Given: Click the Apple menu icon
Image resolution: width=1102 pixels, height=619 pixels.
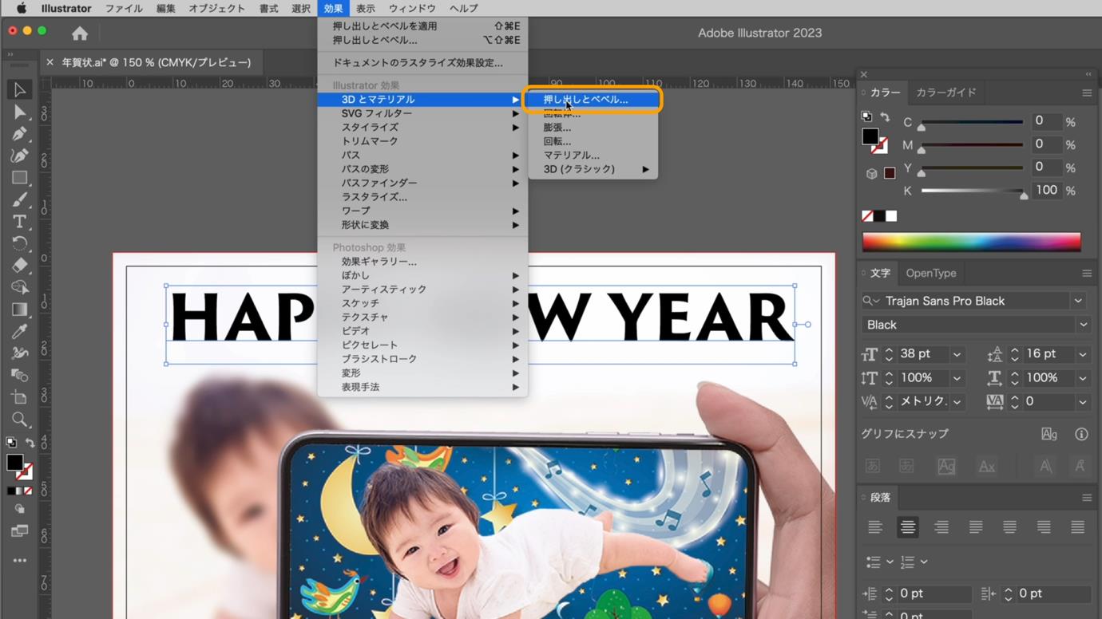Looking at the screenshot, I should coord(22,8).
